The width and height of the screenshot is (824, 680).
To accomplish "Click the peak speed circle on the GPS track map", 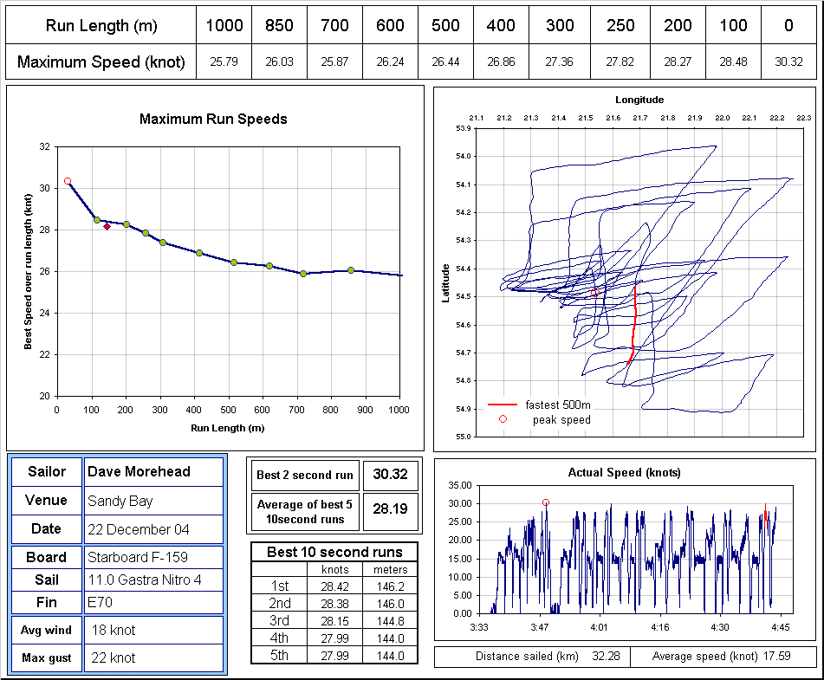I will pyautogui.click(x=595, y=294).
